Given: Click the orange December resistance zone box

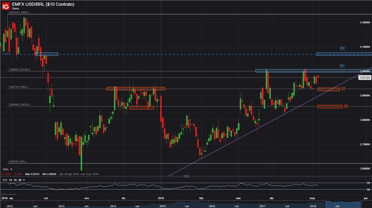Looking at the screenshot, I should tap(136, 89).
